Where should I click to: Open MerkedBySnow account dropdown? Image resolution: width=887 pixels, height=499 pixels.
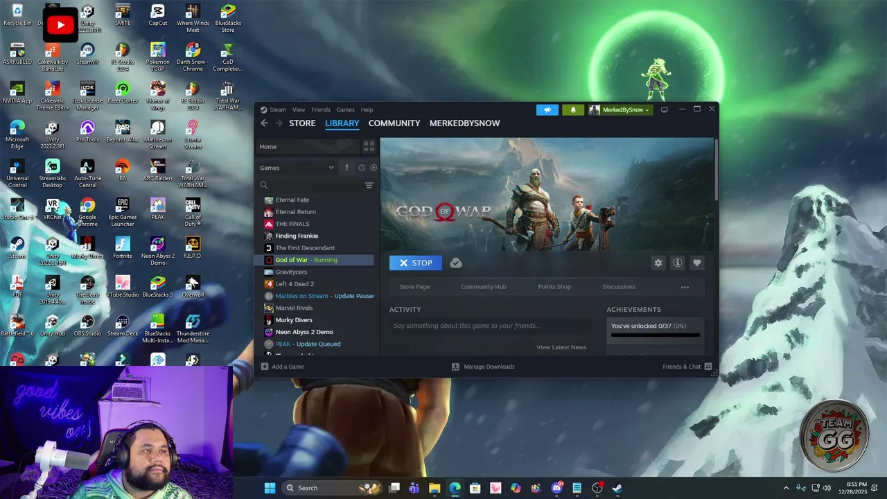[x=621, y=110]
